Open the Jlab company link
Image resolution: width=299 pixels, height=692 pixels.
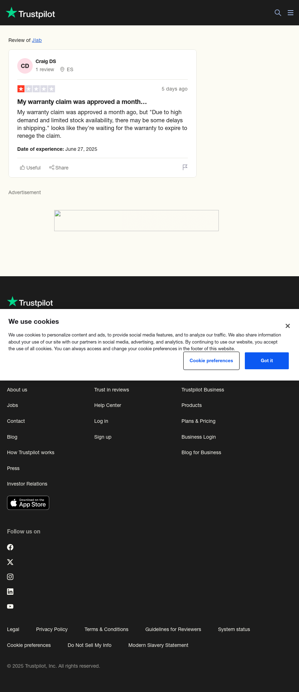tap(37, 40)
